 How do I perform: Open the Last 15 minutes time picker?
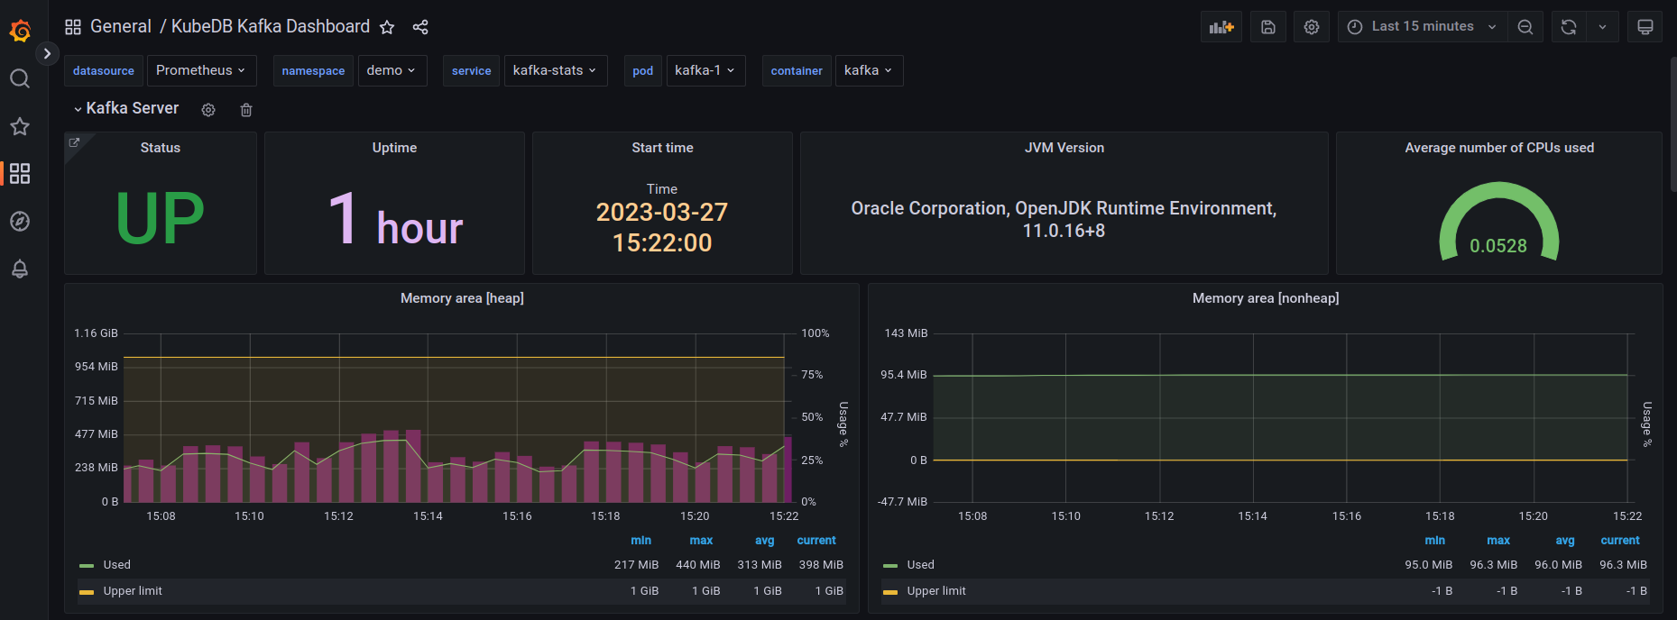1422,27
